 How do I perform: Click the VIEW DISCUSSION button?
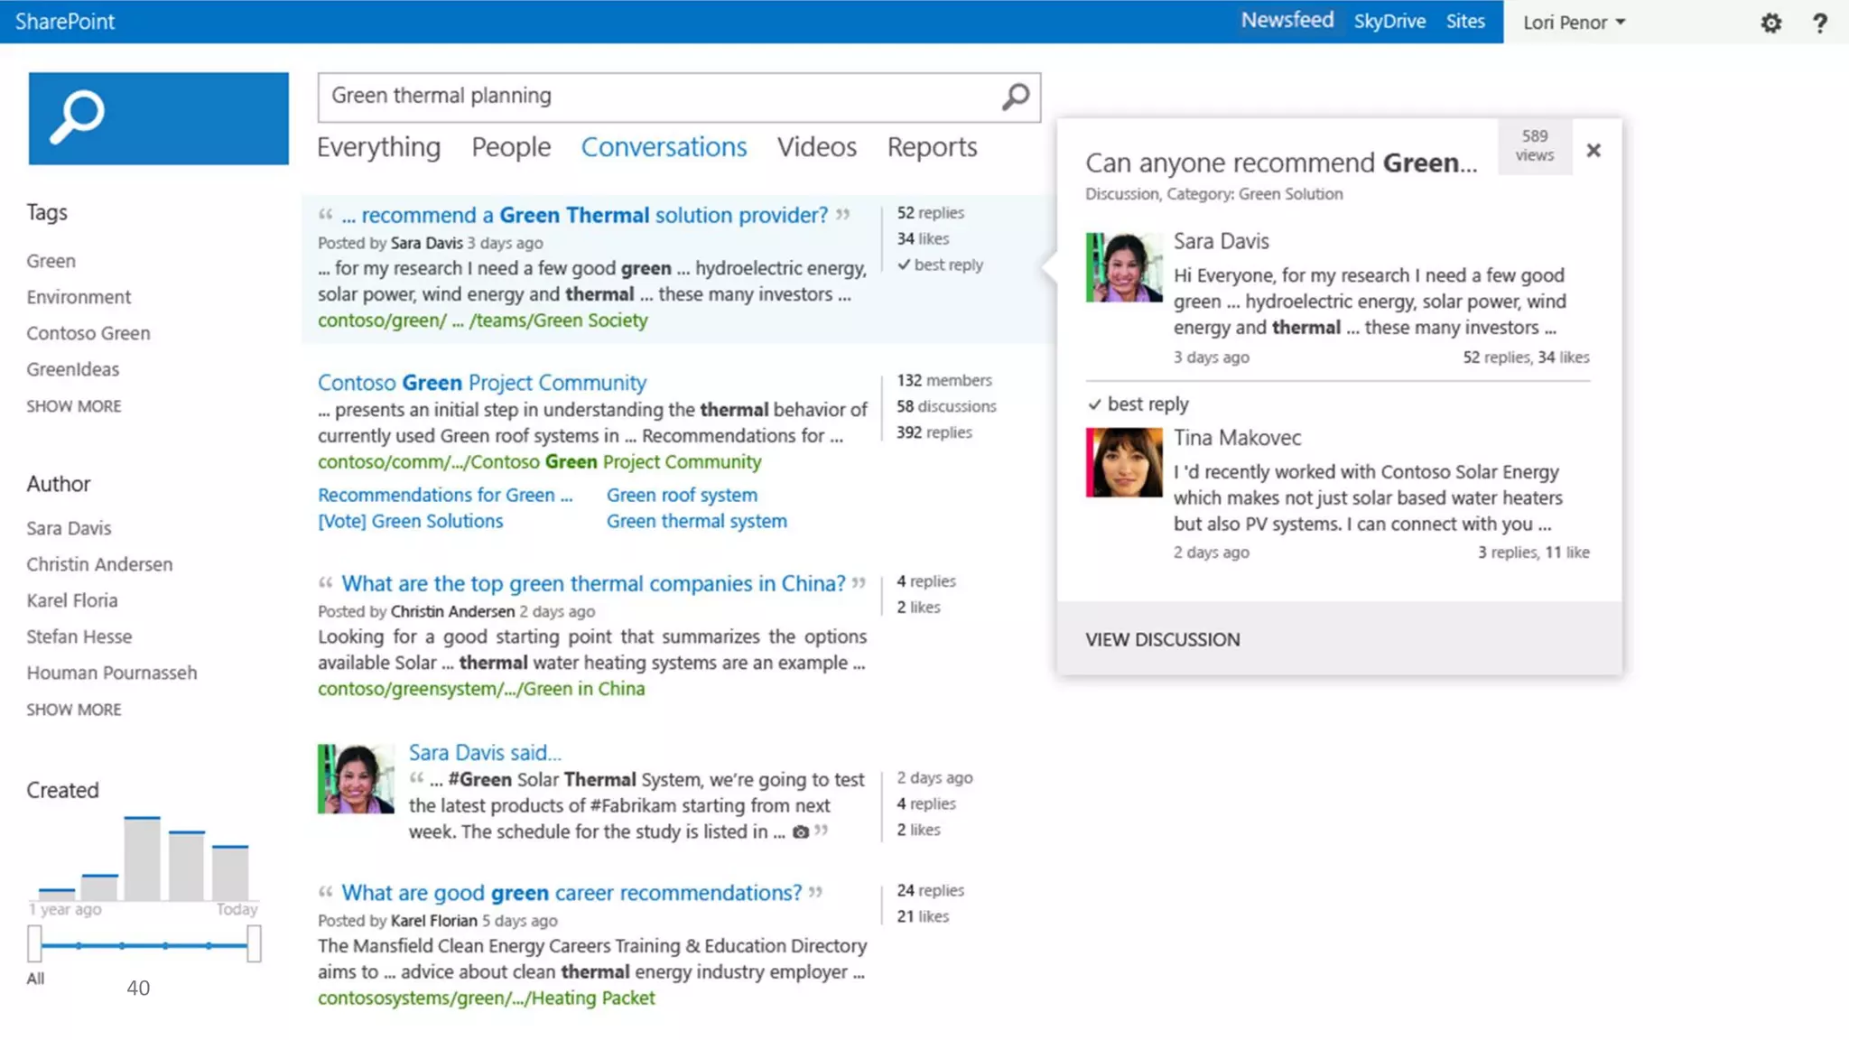click(x=1162, y=639)
